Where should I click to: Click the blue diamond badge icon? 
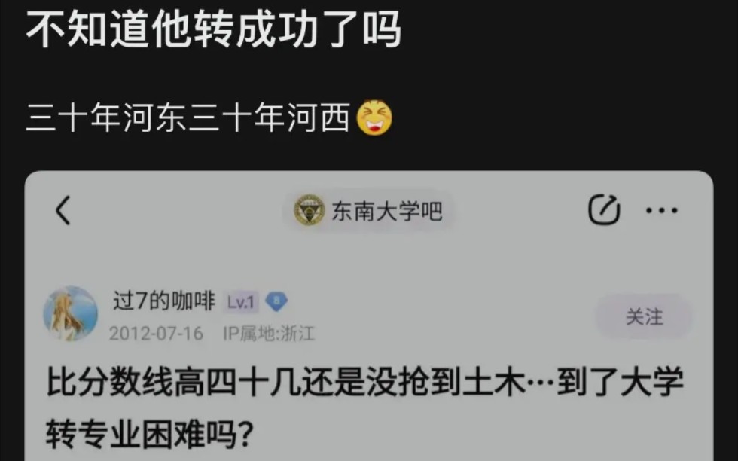click(x=276, y=301)
